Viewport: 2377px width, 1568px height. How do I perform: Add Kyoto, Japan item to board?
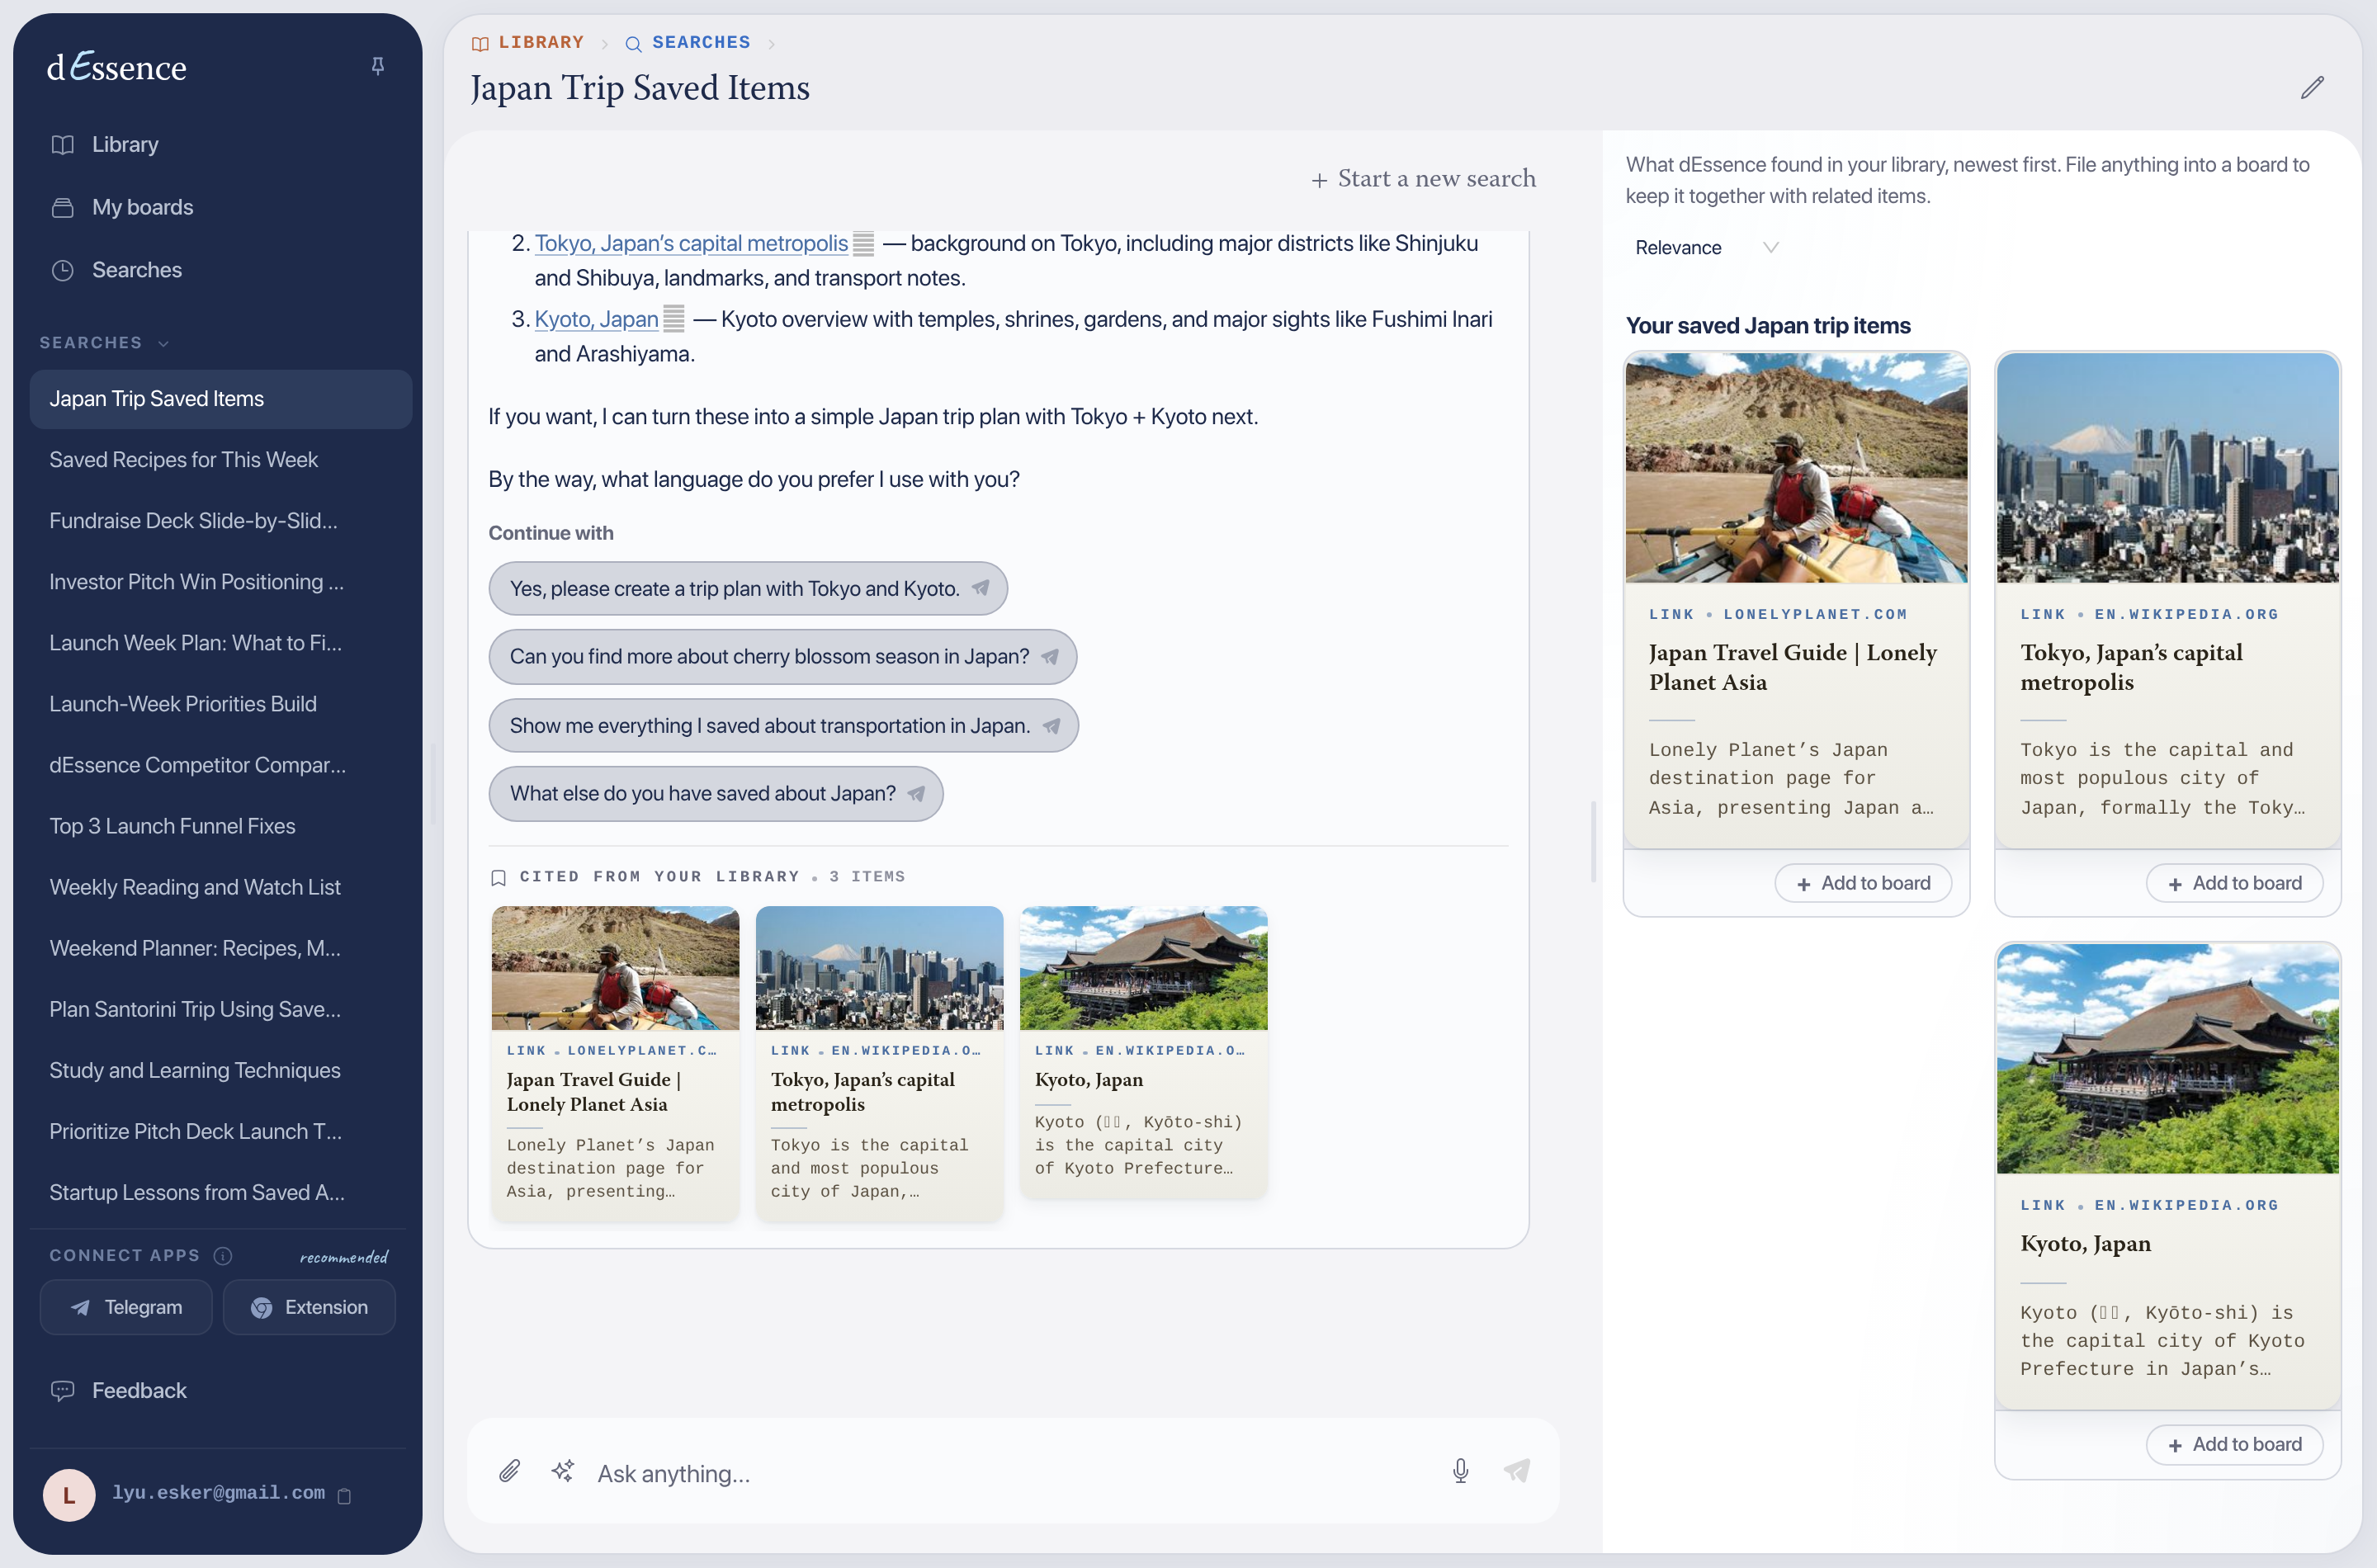[2234, 1444]
